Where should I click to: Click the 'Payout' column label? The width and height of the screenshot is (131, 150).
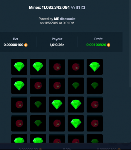(x=57, y=39)
